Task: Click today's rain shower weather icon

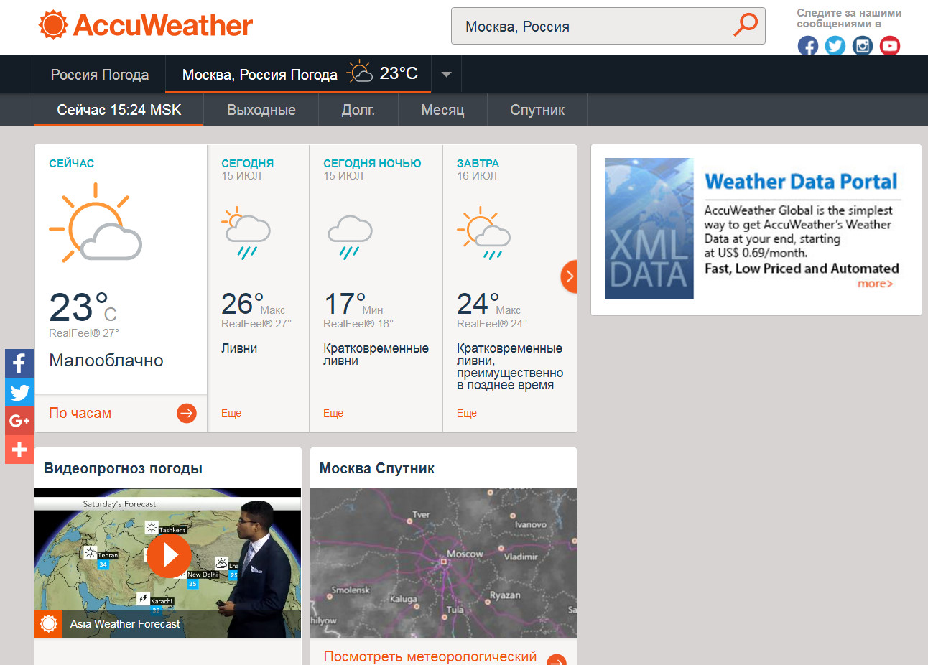Action: click(x=246, y=233)
